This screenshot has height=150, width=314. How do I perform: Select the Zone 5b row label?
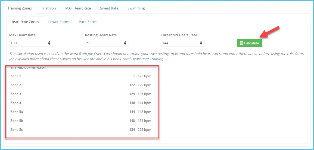pos(17,121)
